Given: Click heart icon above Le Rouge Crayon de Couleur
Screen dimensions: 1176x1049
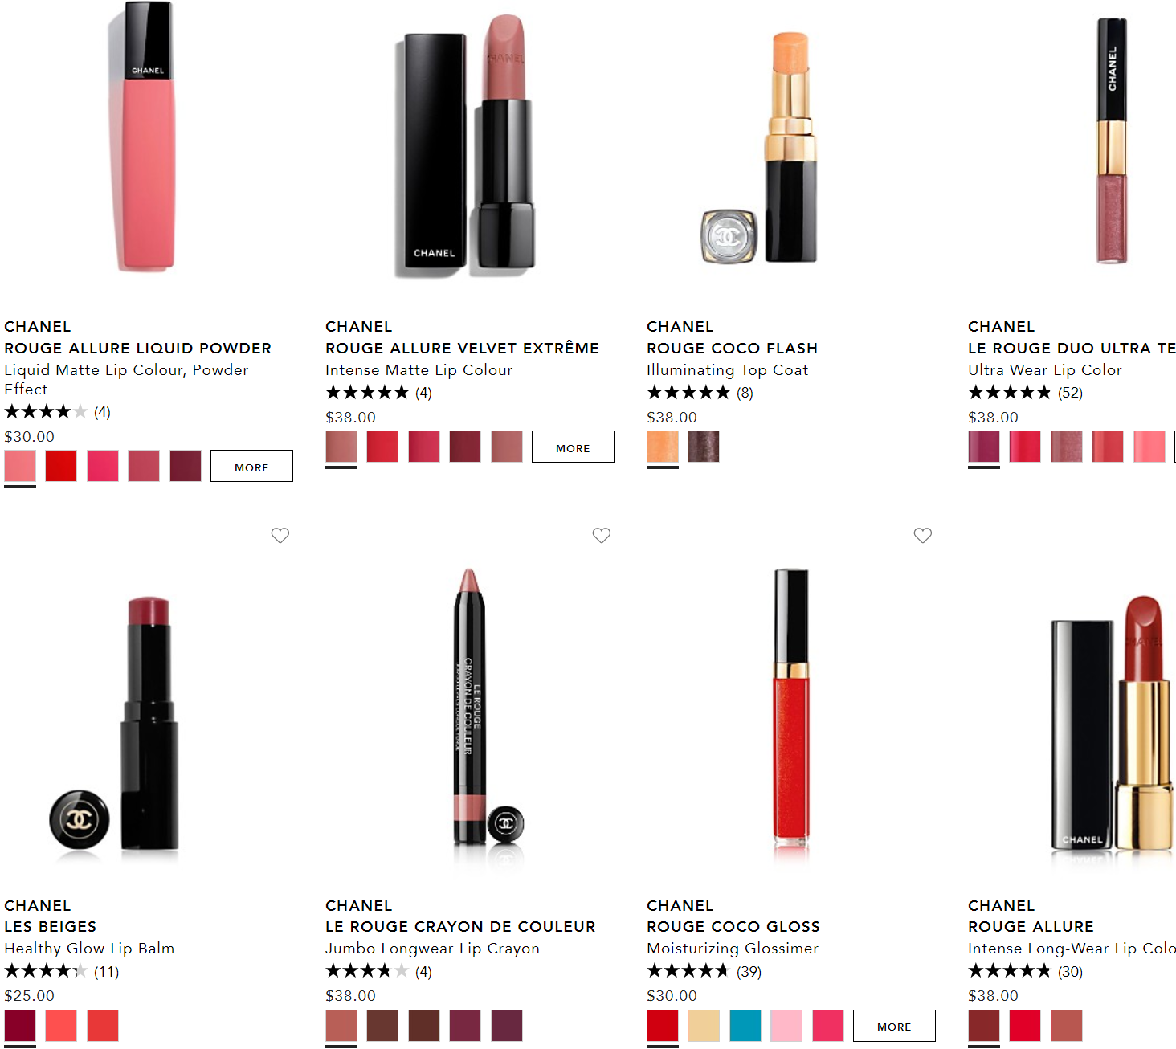Looking at the screenshot, I should (601, 535).
